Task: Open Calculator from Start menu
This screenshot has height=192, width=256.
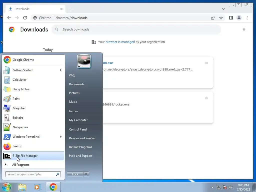Action: pos(33,80)
